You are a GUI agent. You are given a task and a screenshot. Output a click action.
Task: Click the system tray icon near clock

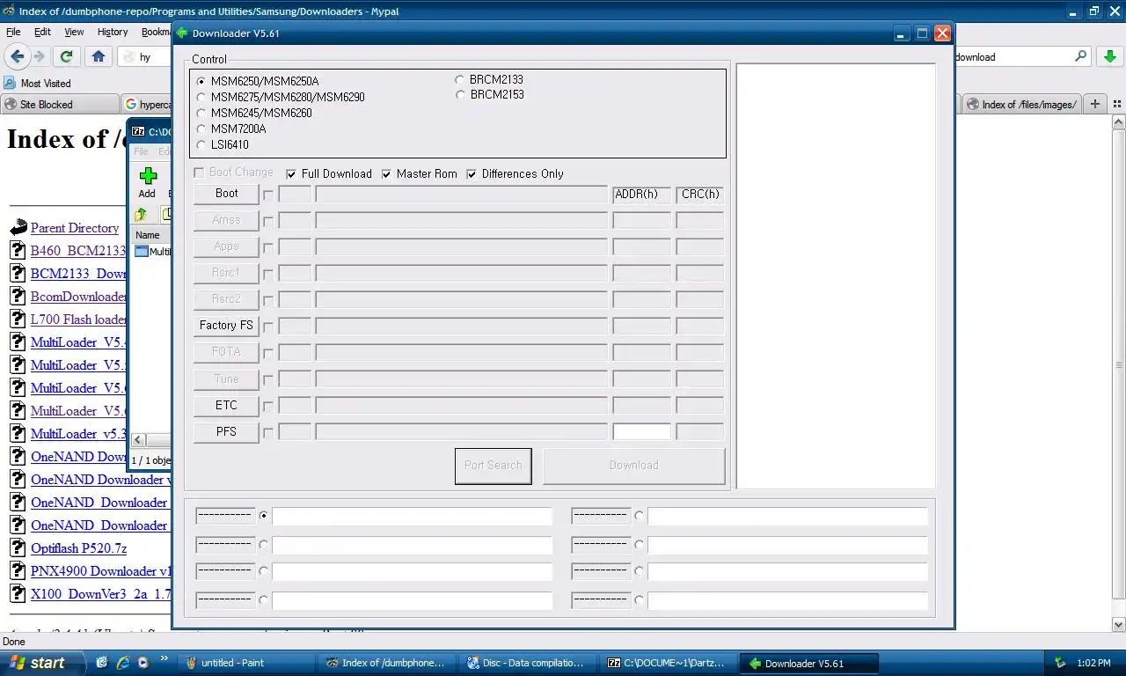click(1061, 663)
